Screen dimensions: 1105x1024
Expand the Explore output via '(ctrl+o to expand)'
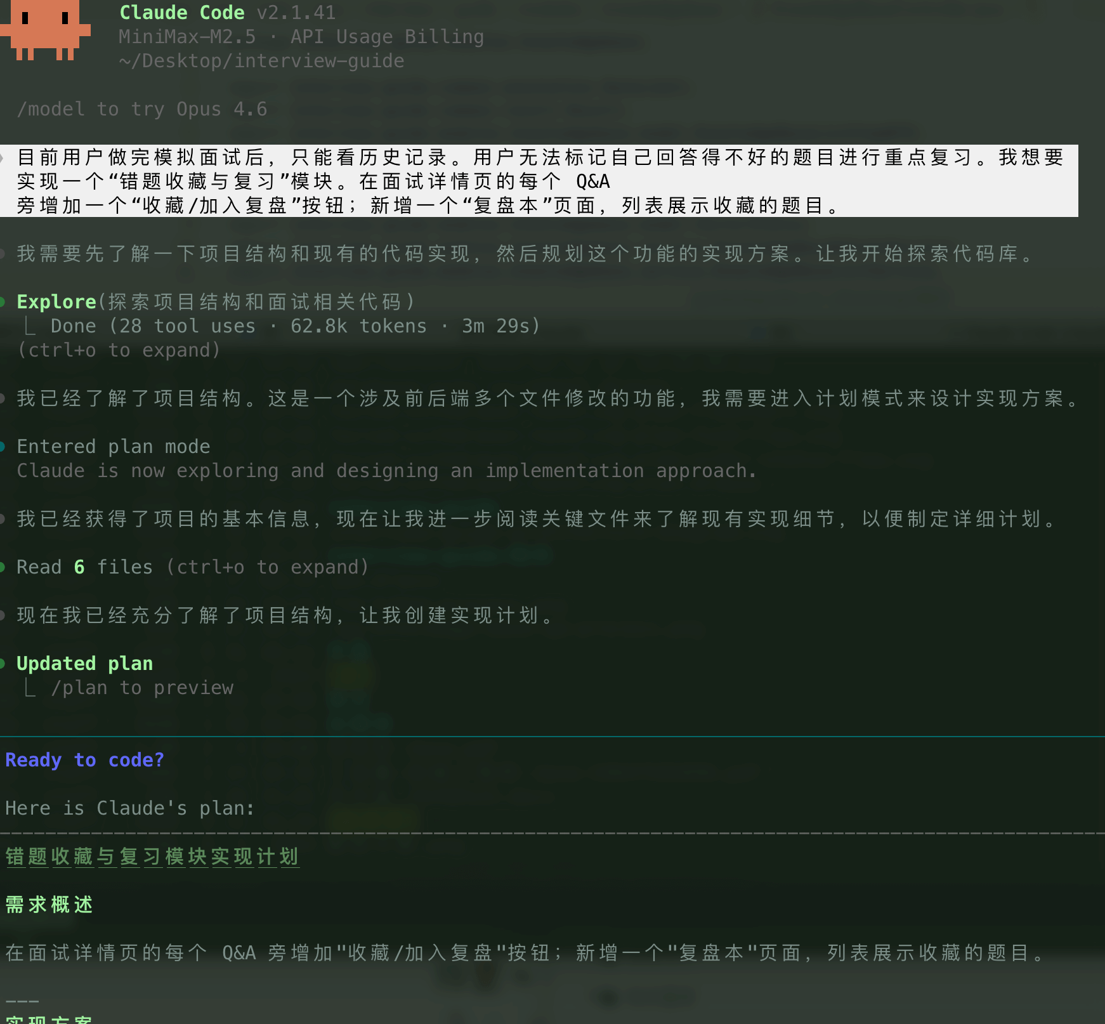119,350
